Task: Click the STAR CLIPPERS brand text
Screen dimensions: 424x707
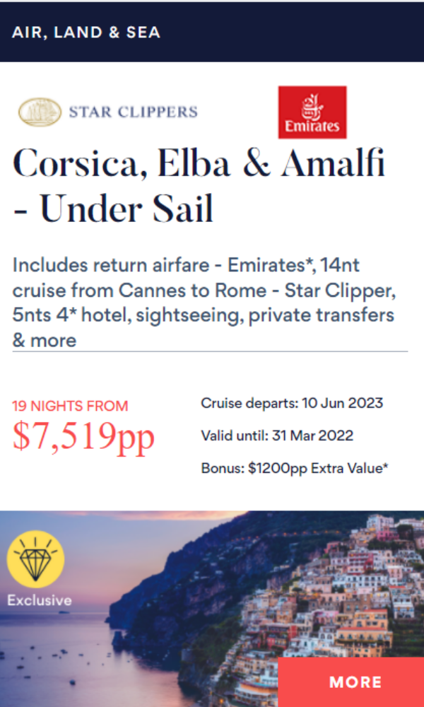Action: (x=133, y=112)
